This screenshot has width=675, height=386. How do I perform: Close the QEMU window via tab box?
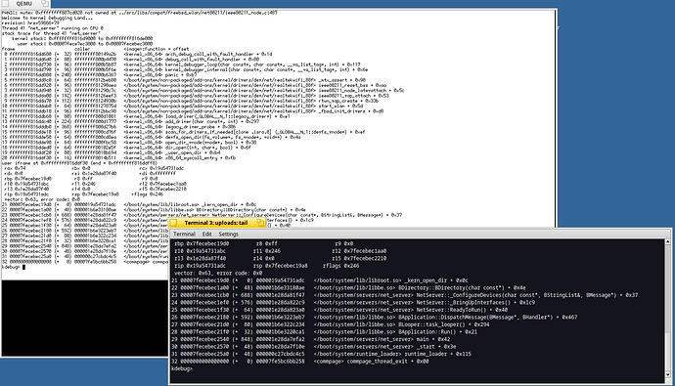(5, 4)
